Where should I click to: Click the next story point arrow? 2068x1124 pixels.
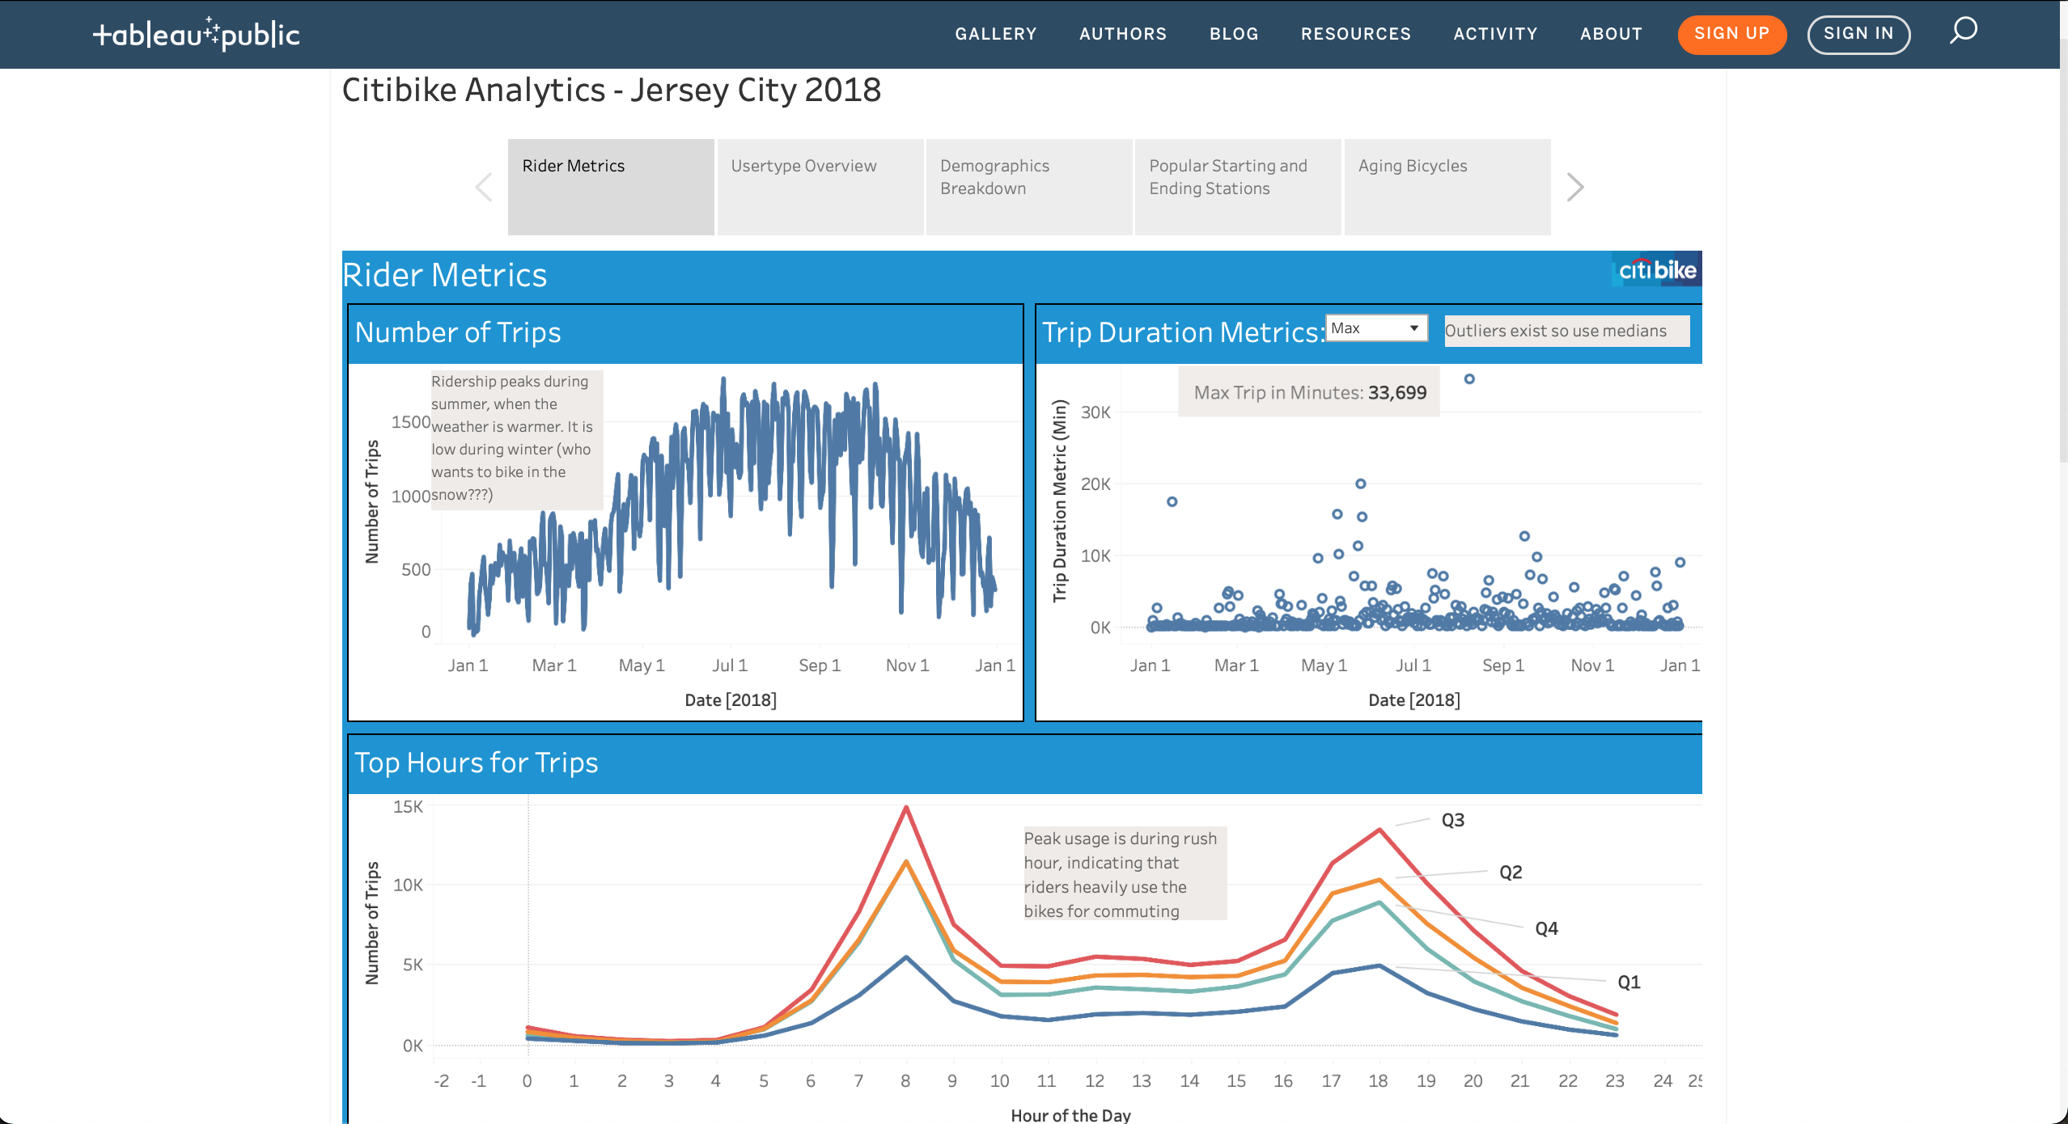click(1574, 188)
